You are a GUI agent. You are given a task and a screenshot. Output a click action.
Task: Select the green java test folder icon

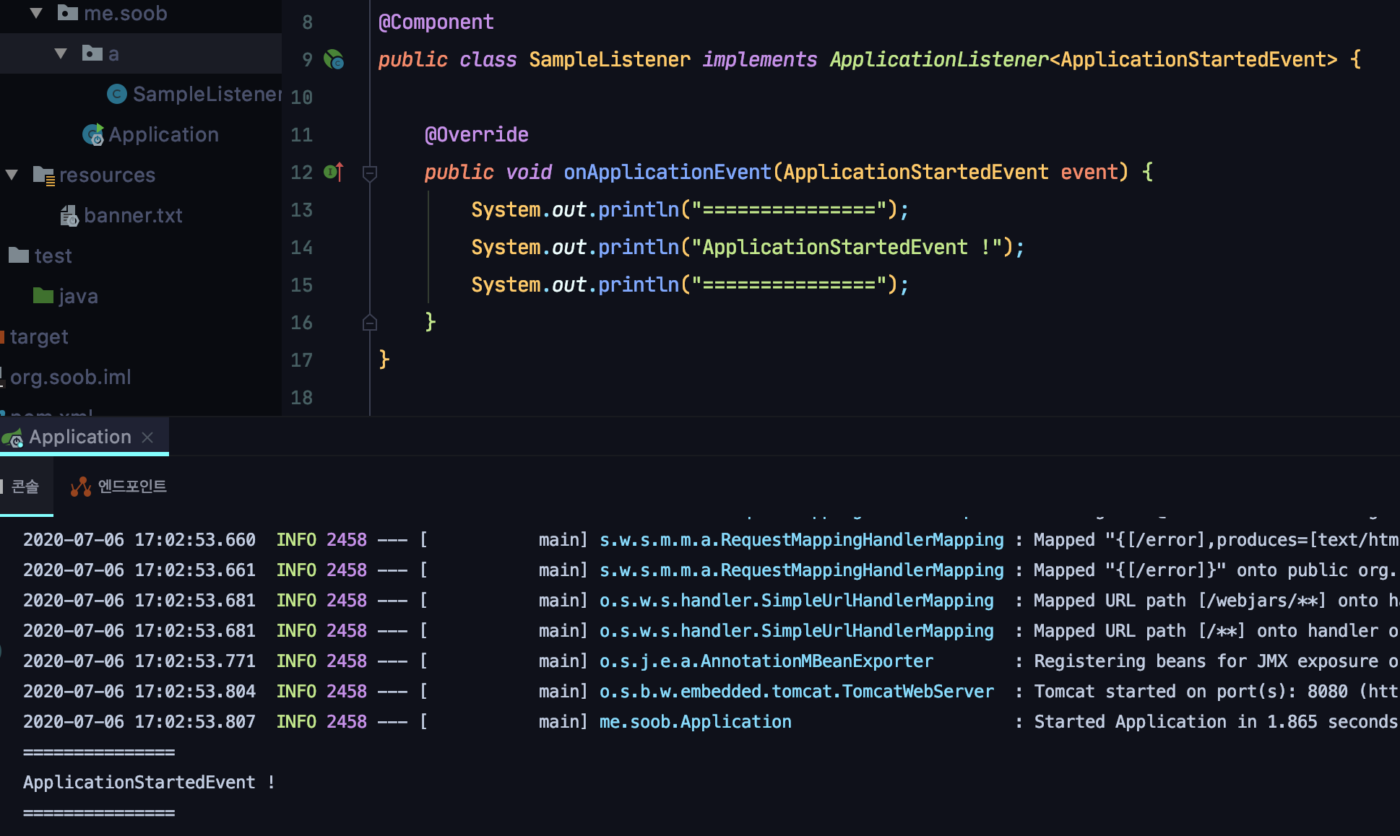click(x=43, y=296)
